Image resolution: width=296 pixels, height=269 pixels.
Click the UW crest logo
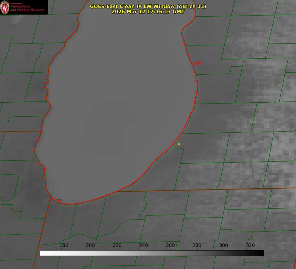5,7
